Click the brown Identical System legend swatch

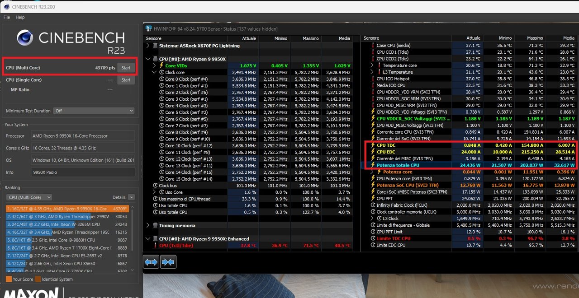[38, 279]
